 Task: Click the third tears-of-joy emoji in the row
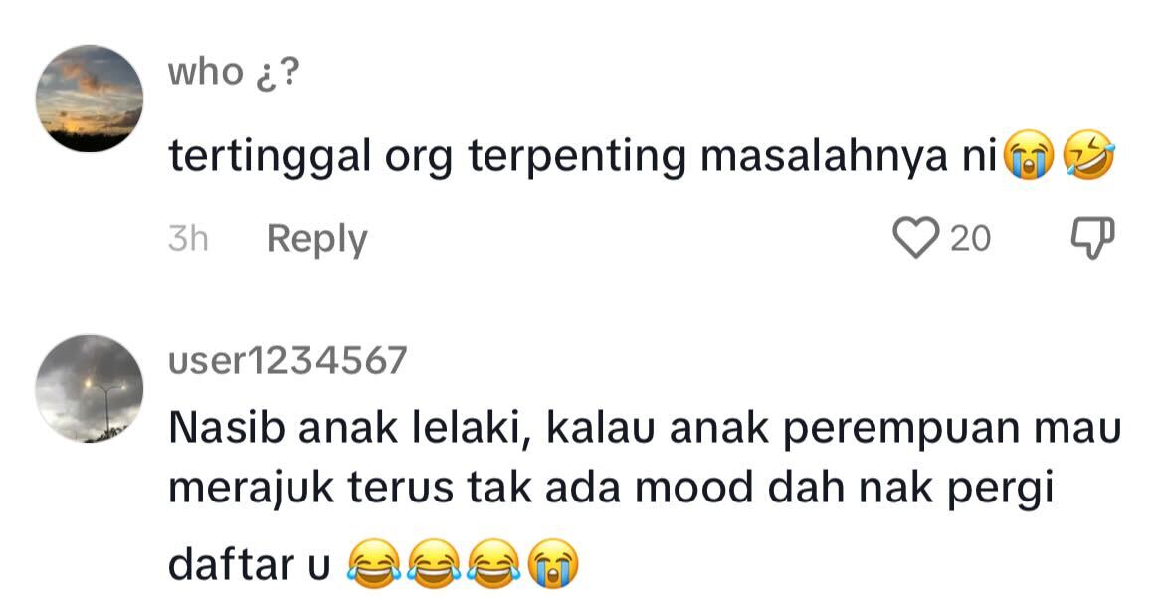coord(492,564)
